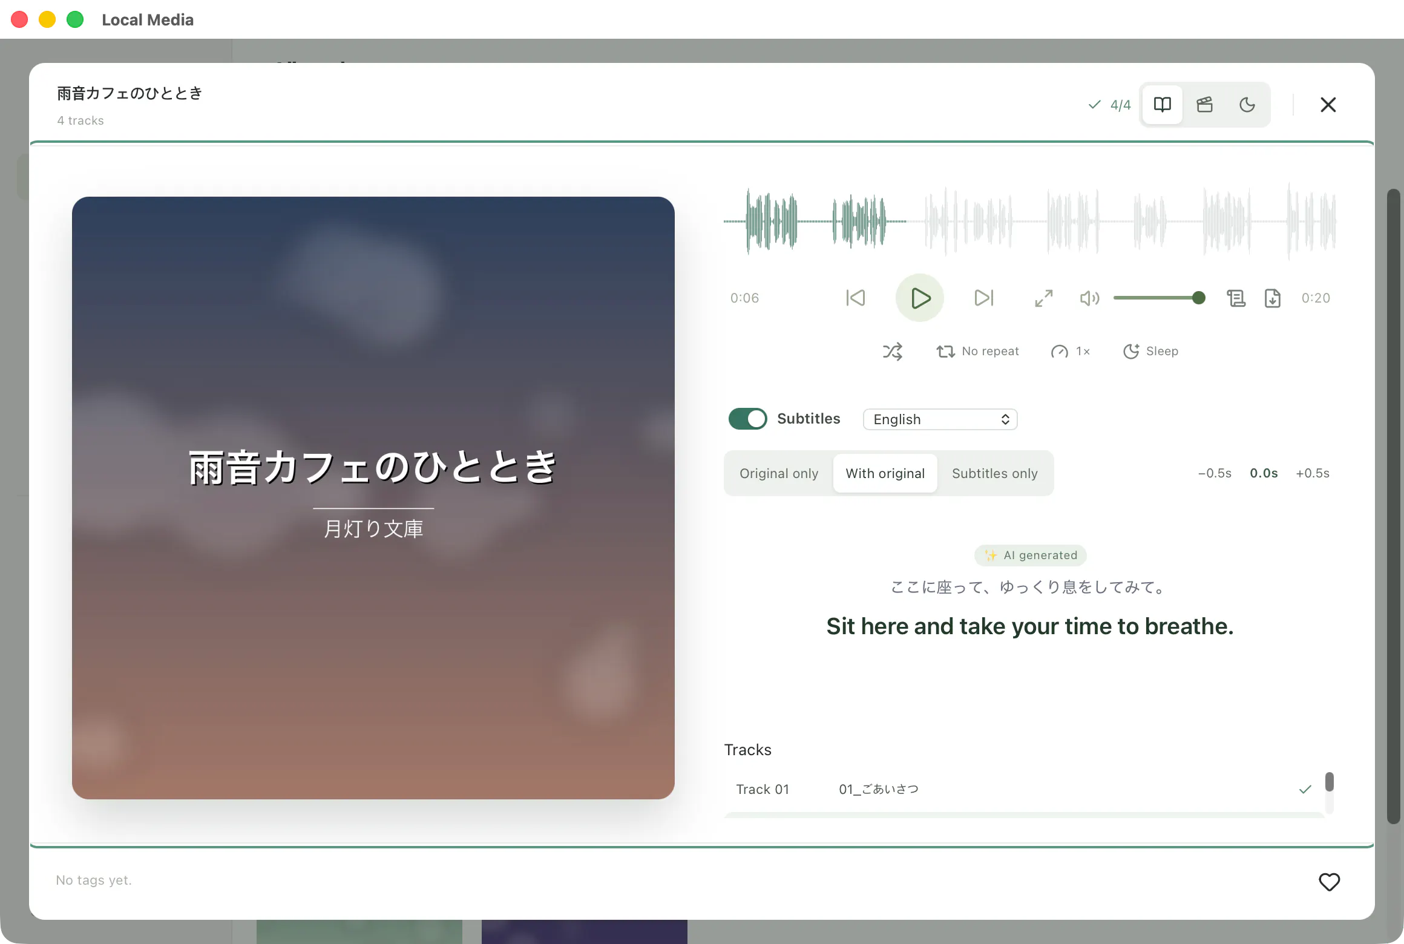Open the English subtitle language dropdown
The height and width of the screenshot is (944, 1404).
(940, 419)
